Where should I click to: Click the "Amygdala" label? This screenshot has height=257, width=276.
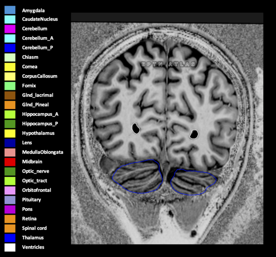point(33,11)
